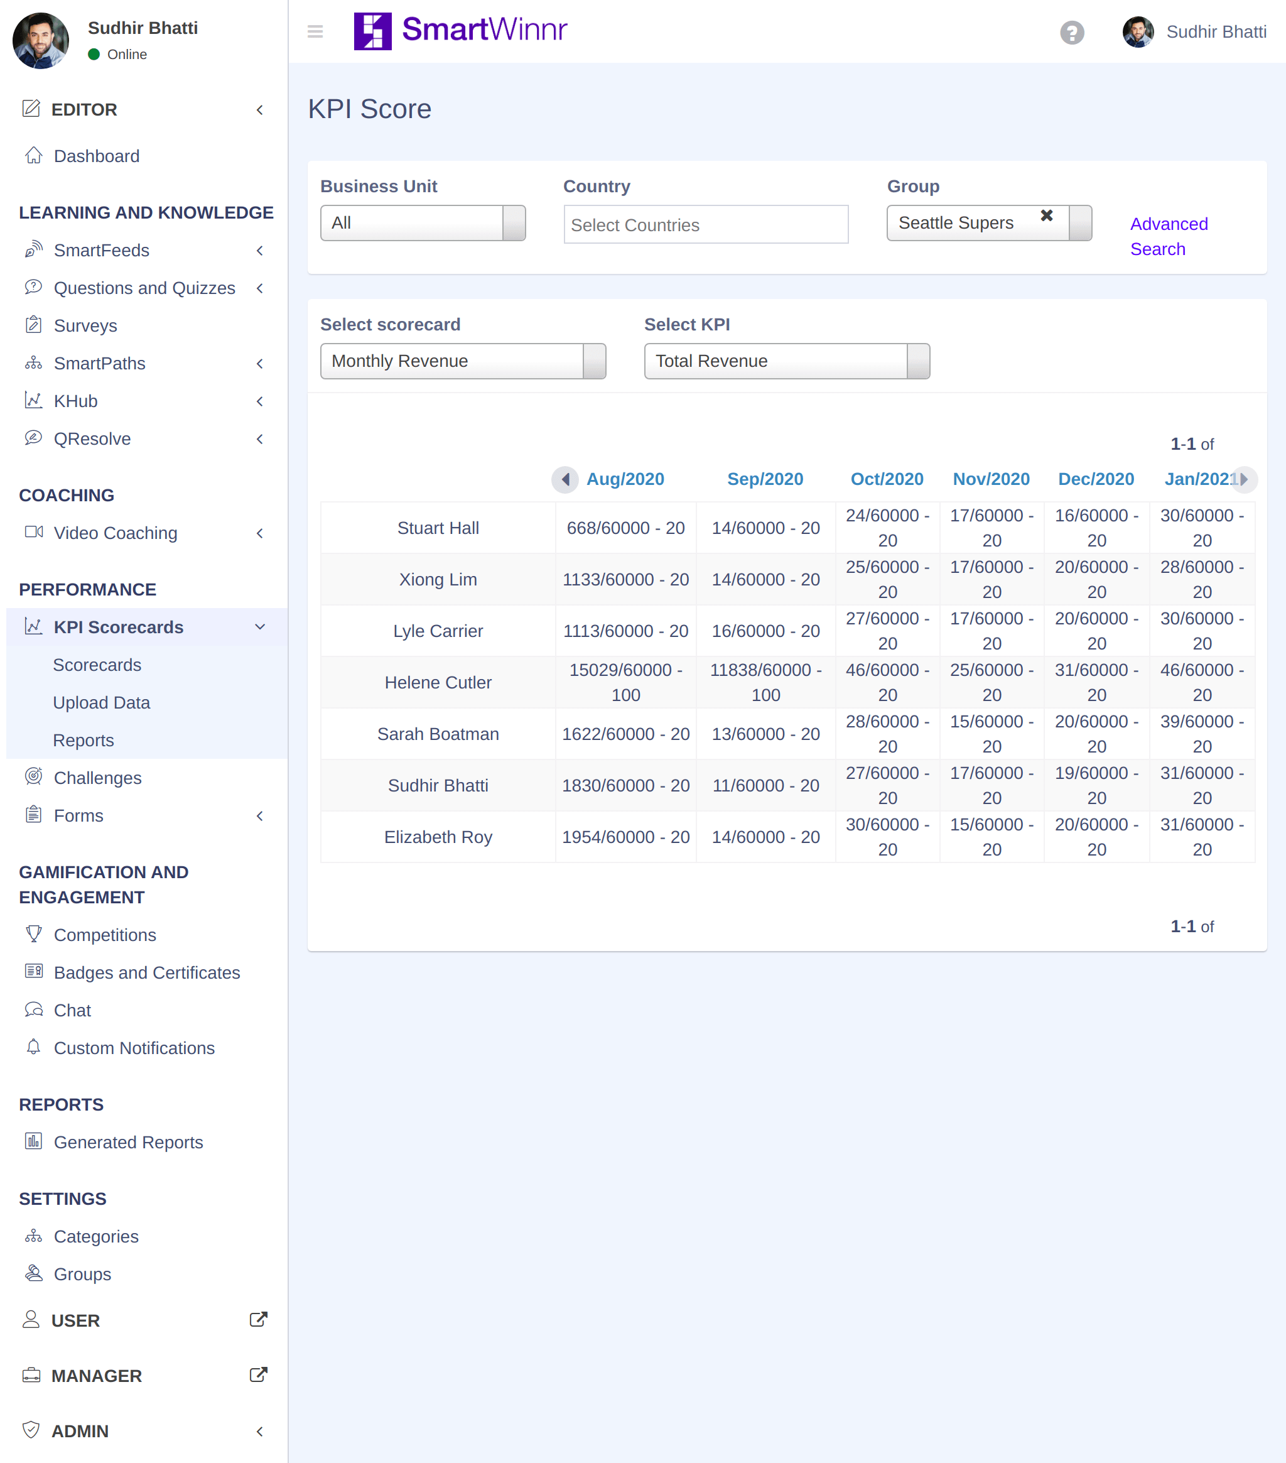The width and height of the screenshot is (1286, 1463).
Task: Click the Competitions trophy icon
Action: 34,933
